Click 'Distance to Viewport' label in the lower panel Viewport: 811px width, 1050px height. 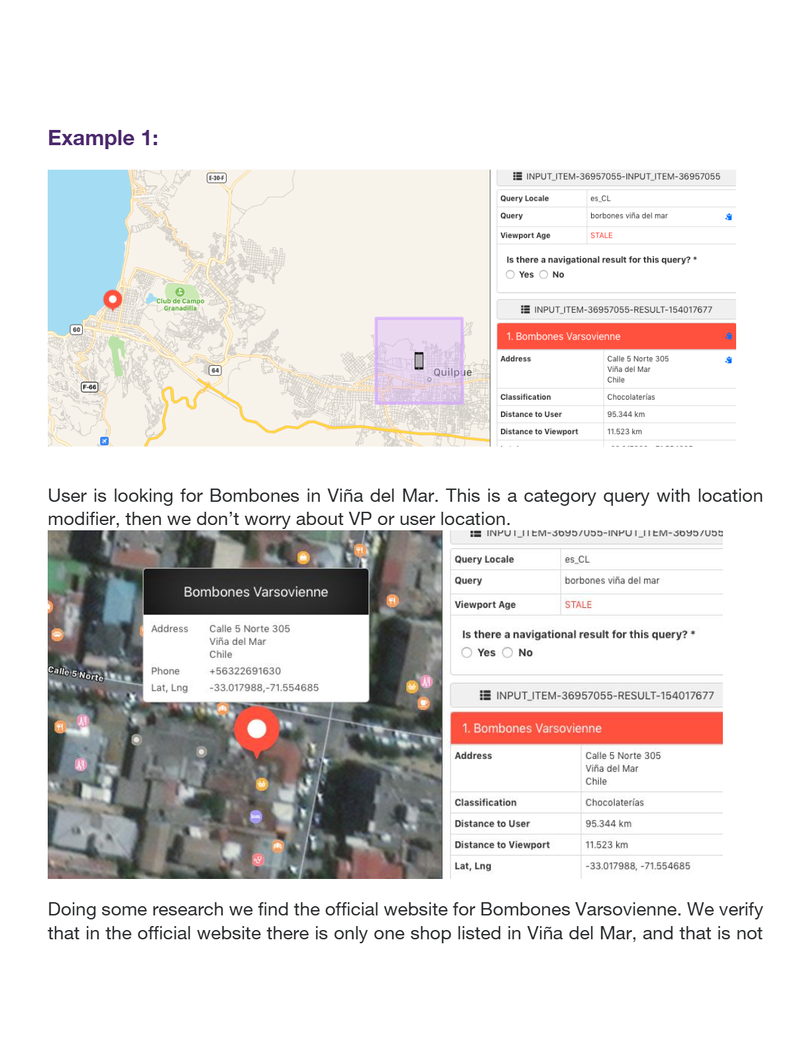coord(502,845)
